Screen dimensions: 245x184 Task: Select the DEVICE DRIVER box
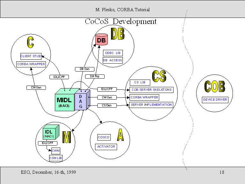tap(215, 100)
